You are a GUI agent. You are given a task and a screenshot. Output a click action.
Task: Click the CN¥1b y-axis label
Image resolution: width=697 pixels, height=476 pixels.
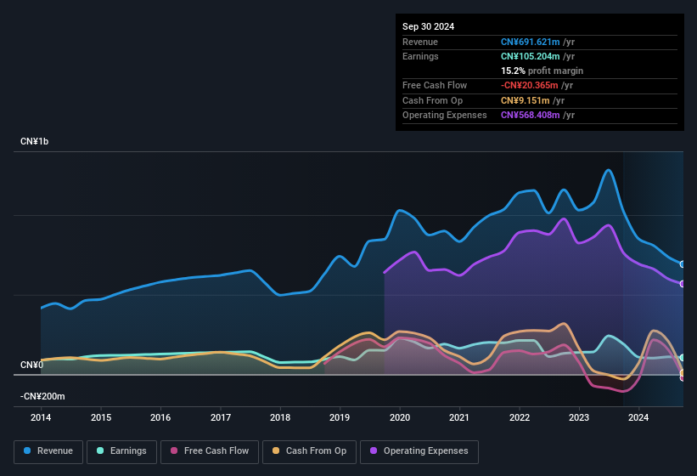[34, 141]
